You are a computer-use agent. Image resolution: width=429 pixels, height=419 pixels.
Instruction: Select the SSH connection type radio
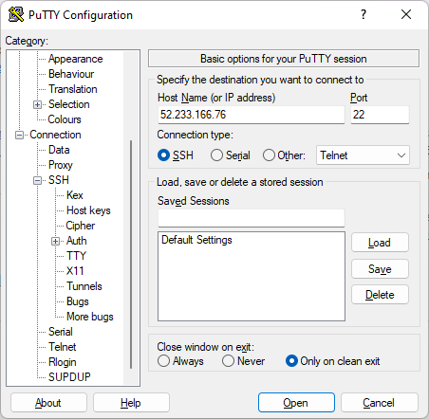pos(163,155)
